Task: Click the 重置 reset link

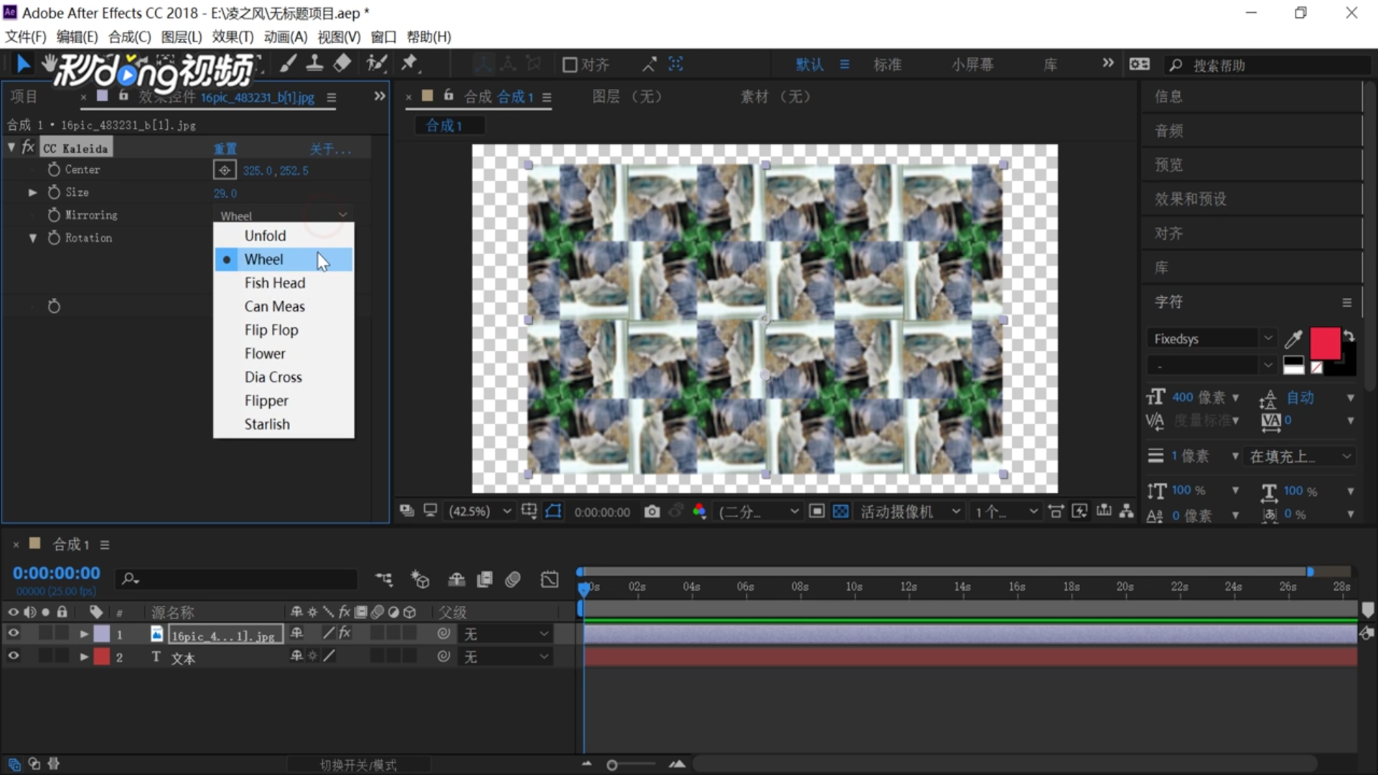Action: pos(225,149)
